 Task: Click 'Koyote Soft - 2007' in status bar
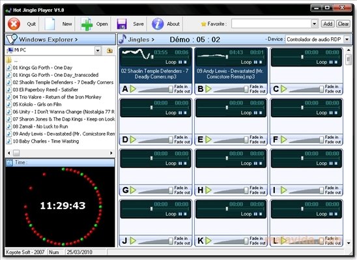(25, 252)
